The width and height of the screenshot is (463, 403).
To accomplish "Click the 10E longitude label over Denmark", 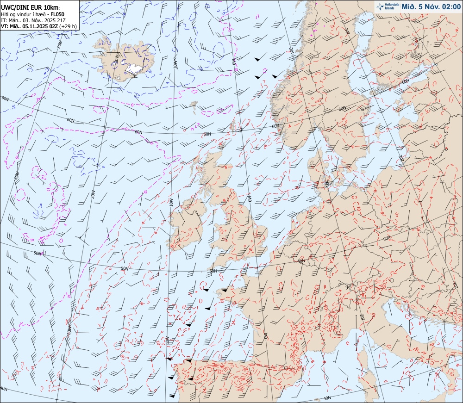I will tap(326, 184).
